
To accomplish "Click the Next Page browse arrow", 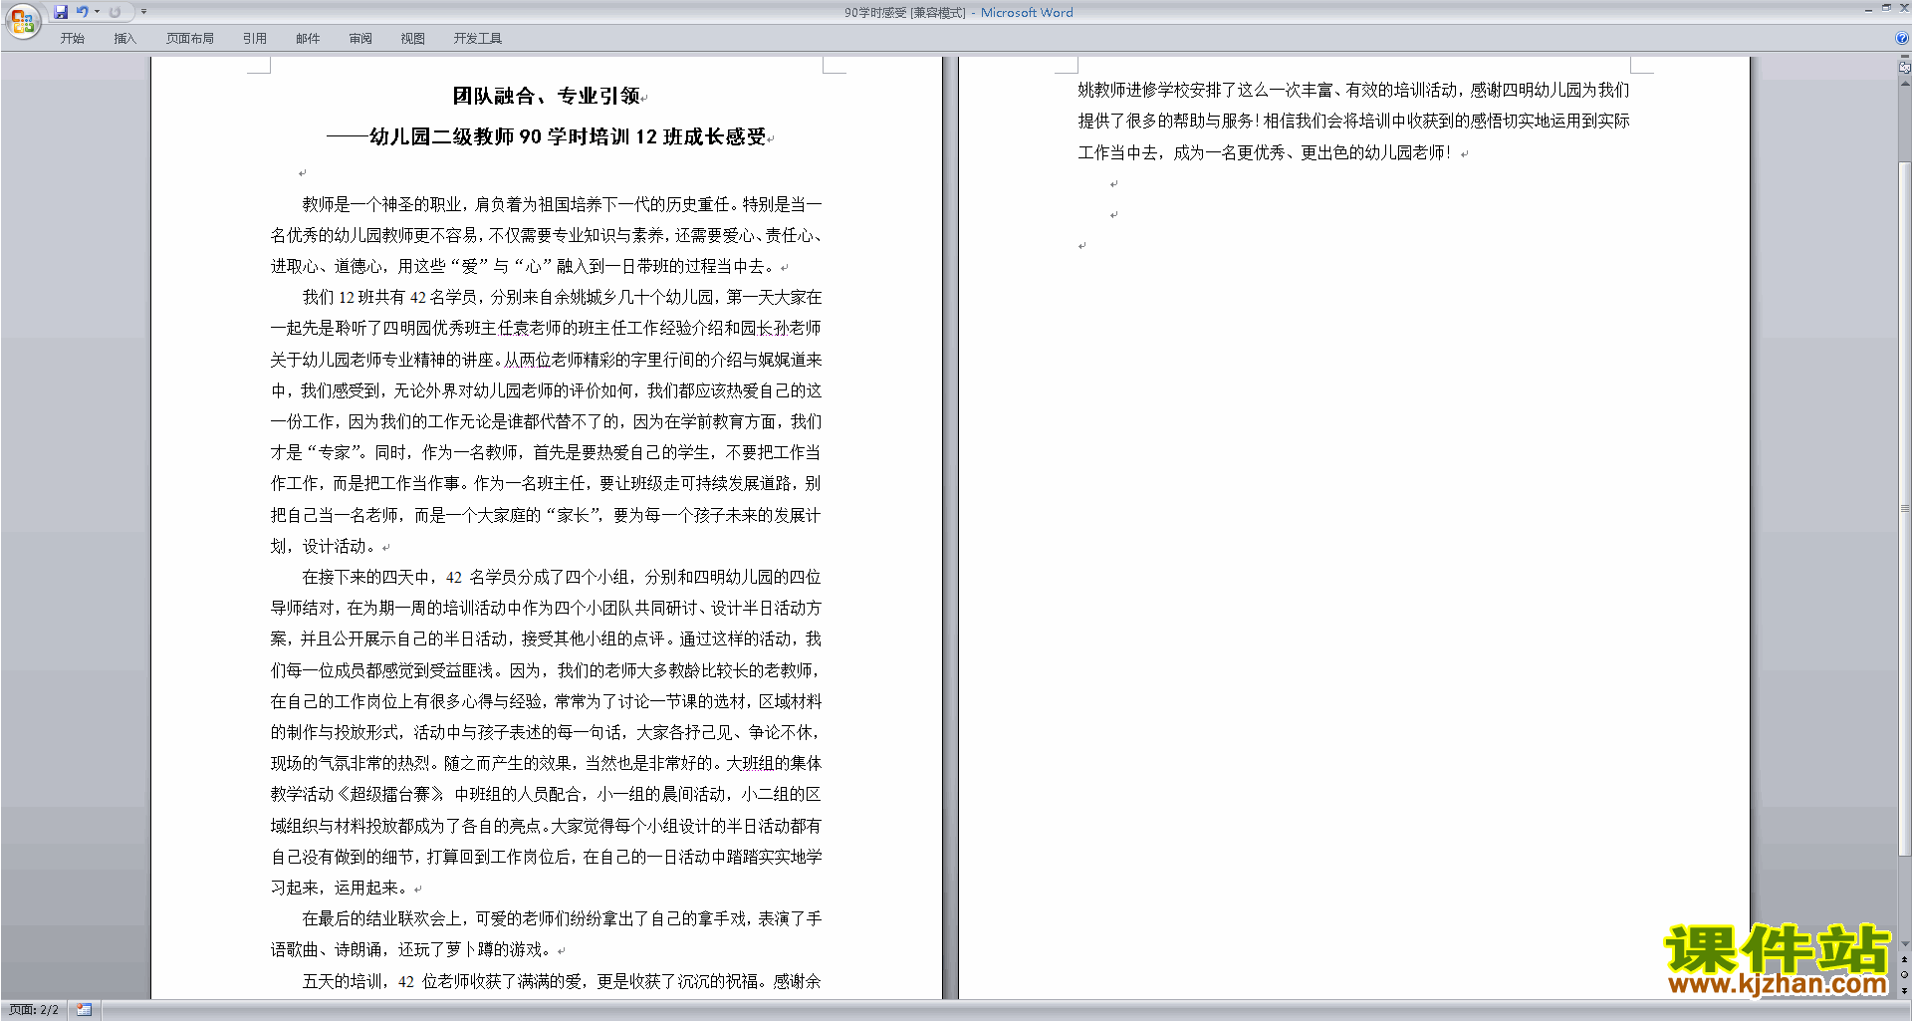I will (1904, 990).
